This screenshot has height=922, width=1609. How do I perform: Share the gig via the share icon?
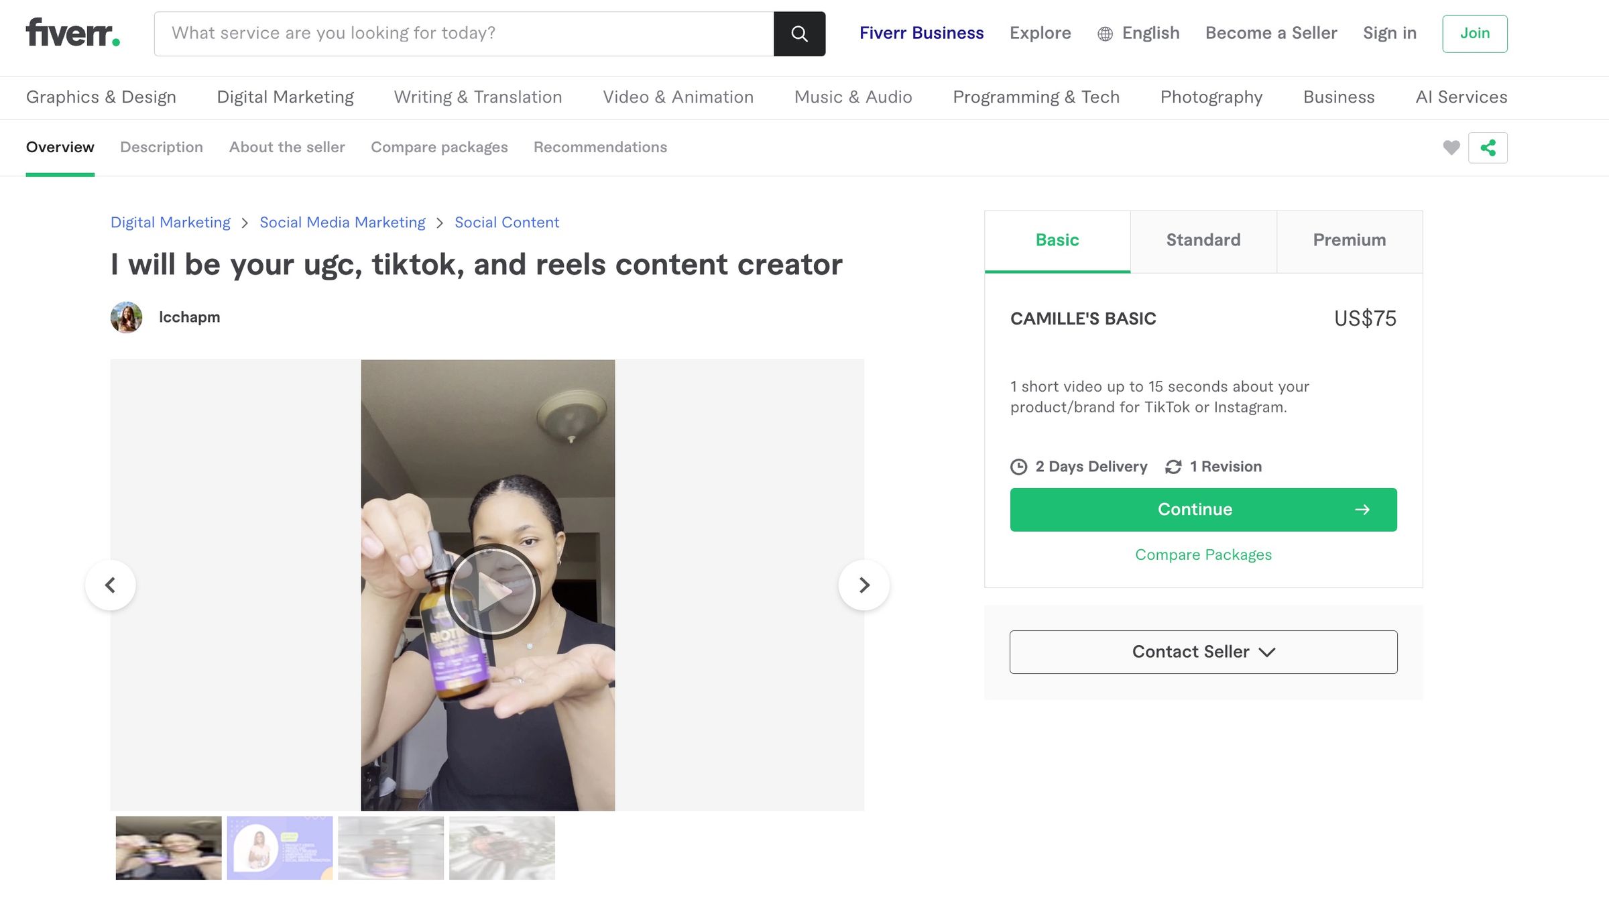point(1488,147)
